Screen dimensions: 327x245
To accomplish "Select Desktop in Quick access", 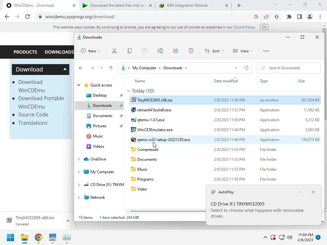I will coord(99,95).
